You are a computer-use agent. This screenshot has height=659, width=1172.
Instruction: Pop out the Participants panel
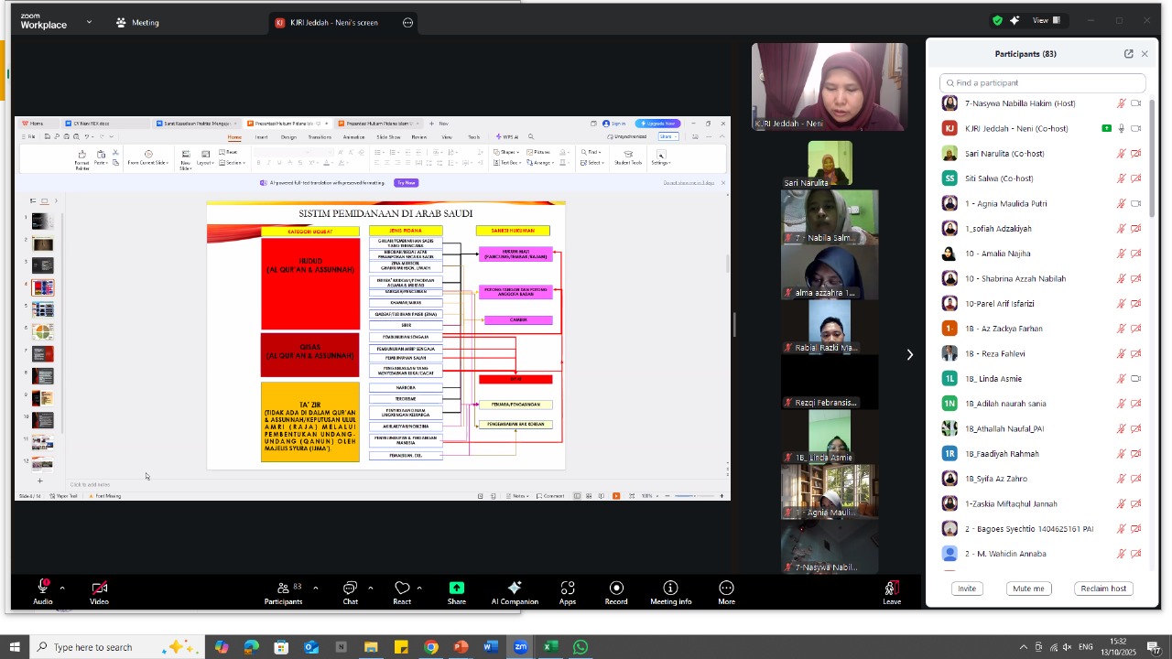pos(1128,54)
